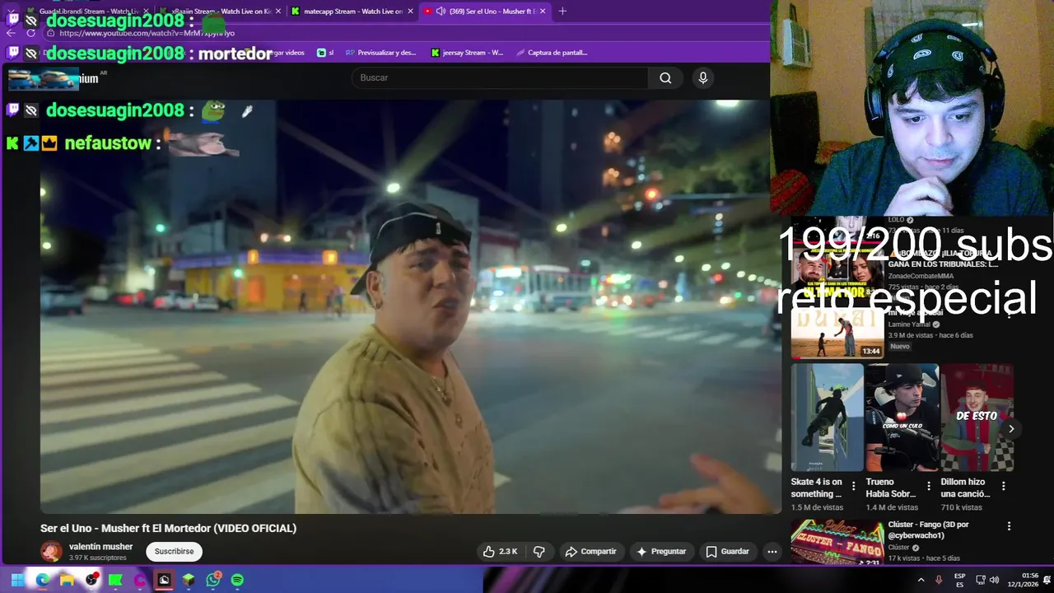Open Microsoft Edge from taskbar
The height and width of the screenshot is (593, 1054).
[42, 580]
